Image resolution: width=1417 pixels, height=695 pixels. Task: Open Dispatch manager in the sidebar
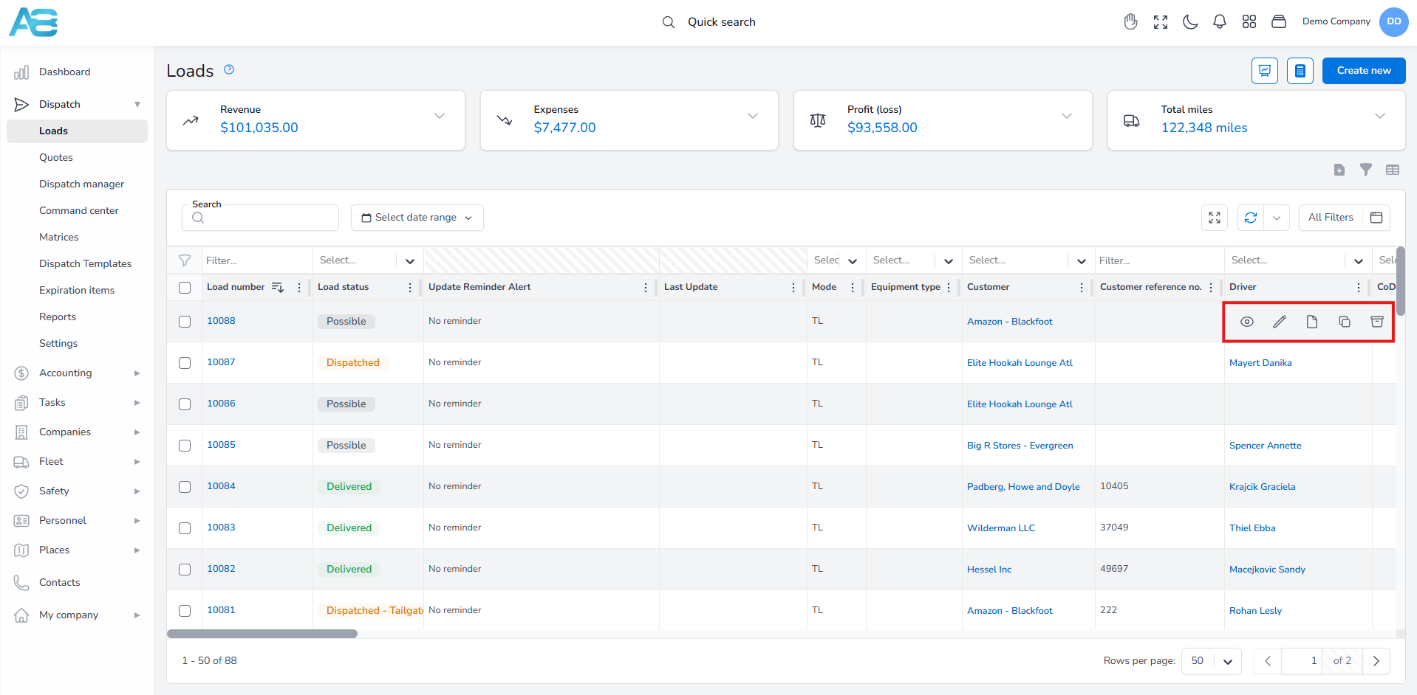tap(81, 184)
